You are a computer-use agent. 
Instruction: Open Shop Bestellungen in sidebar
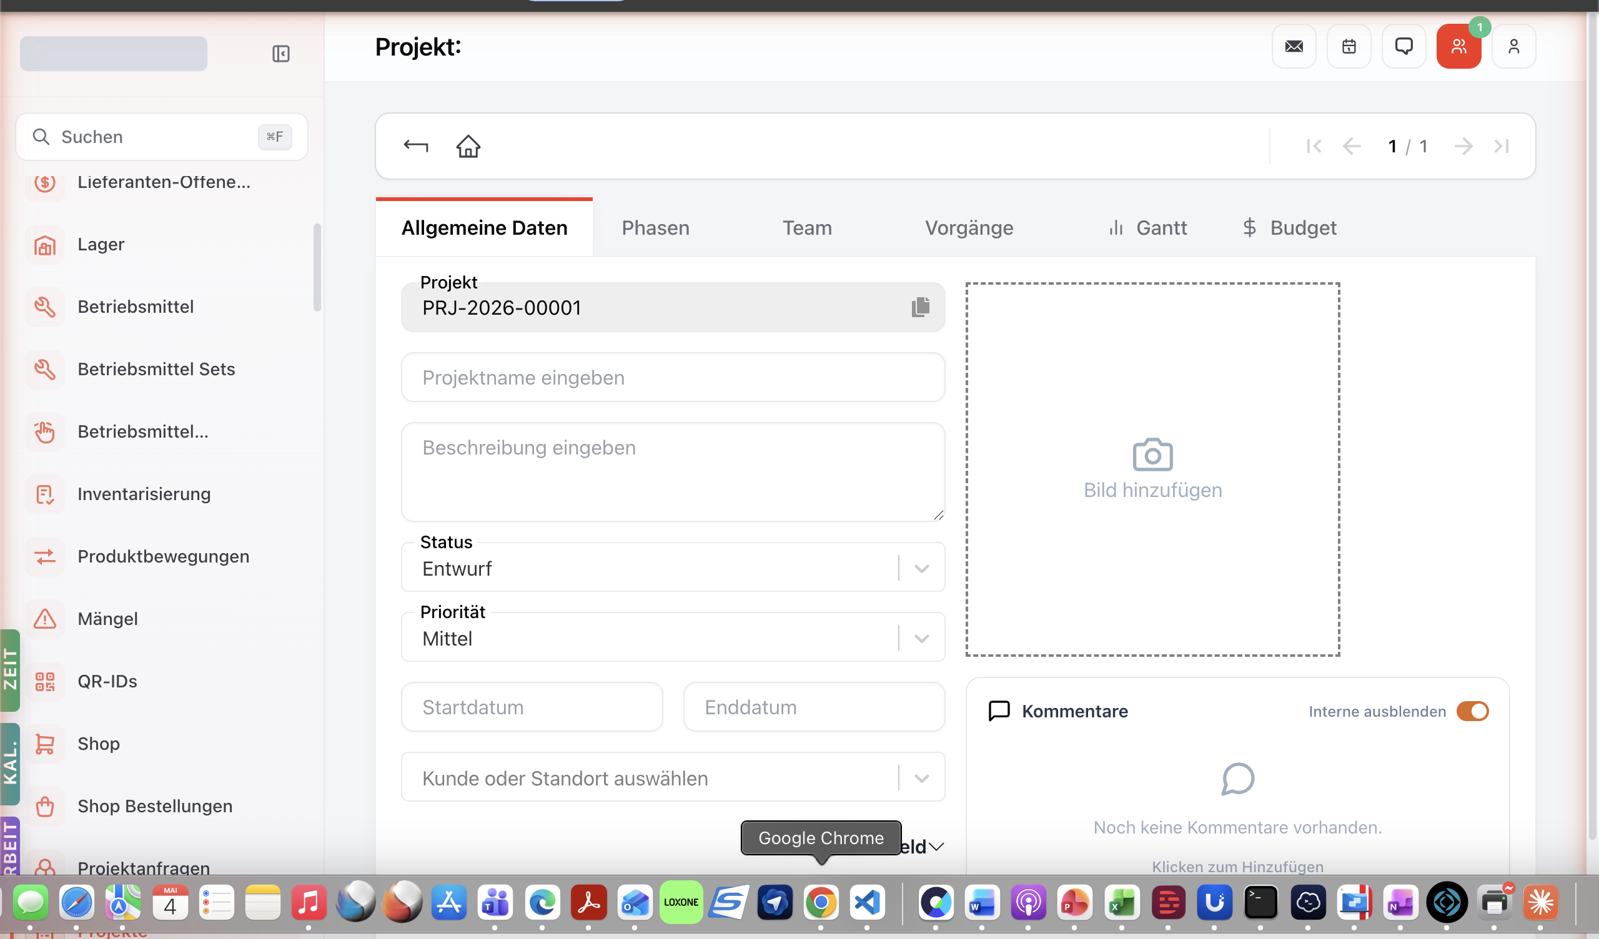(162, 807)
